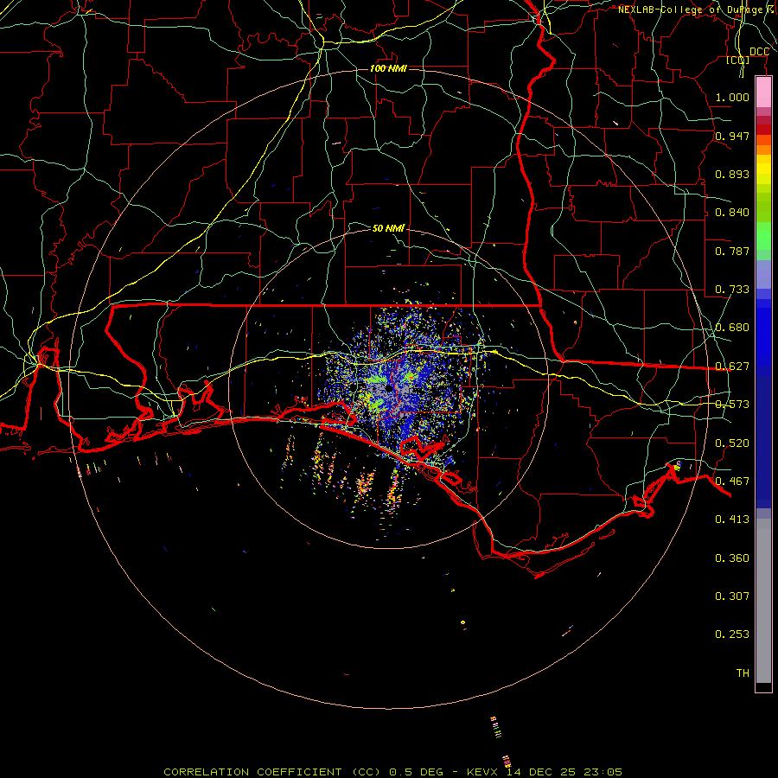
Task: Click the 100 NMI range ring label
Action: (x=388, y=68)
